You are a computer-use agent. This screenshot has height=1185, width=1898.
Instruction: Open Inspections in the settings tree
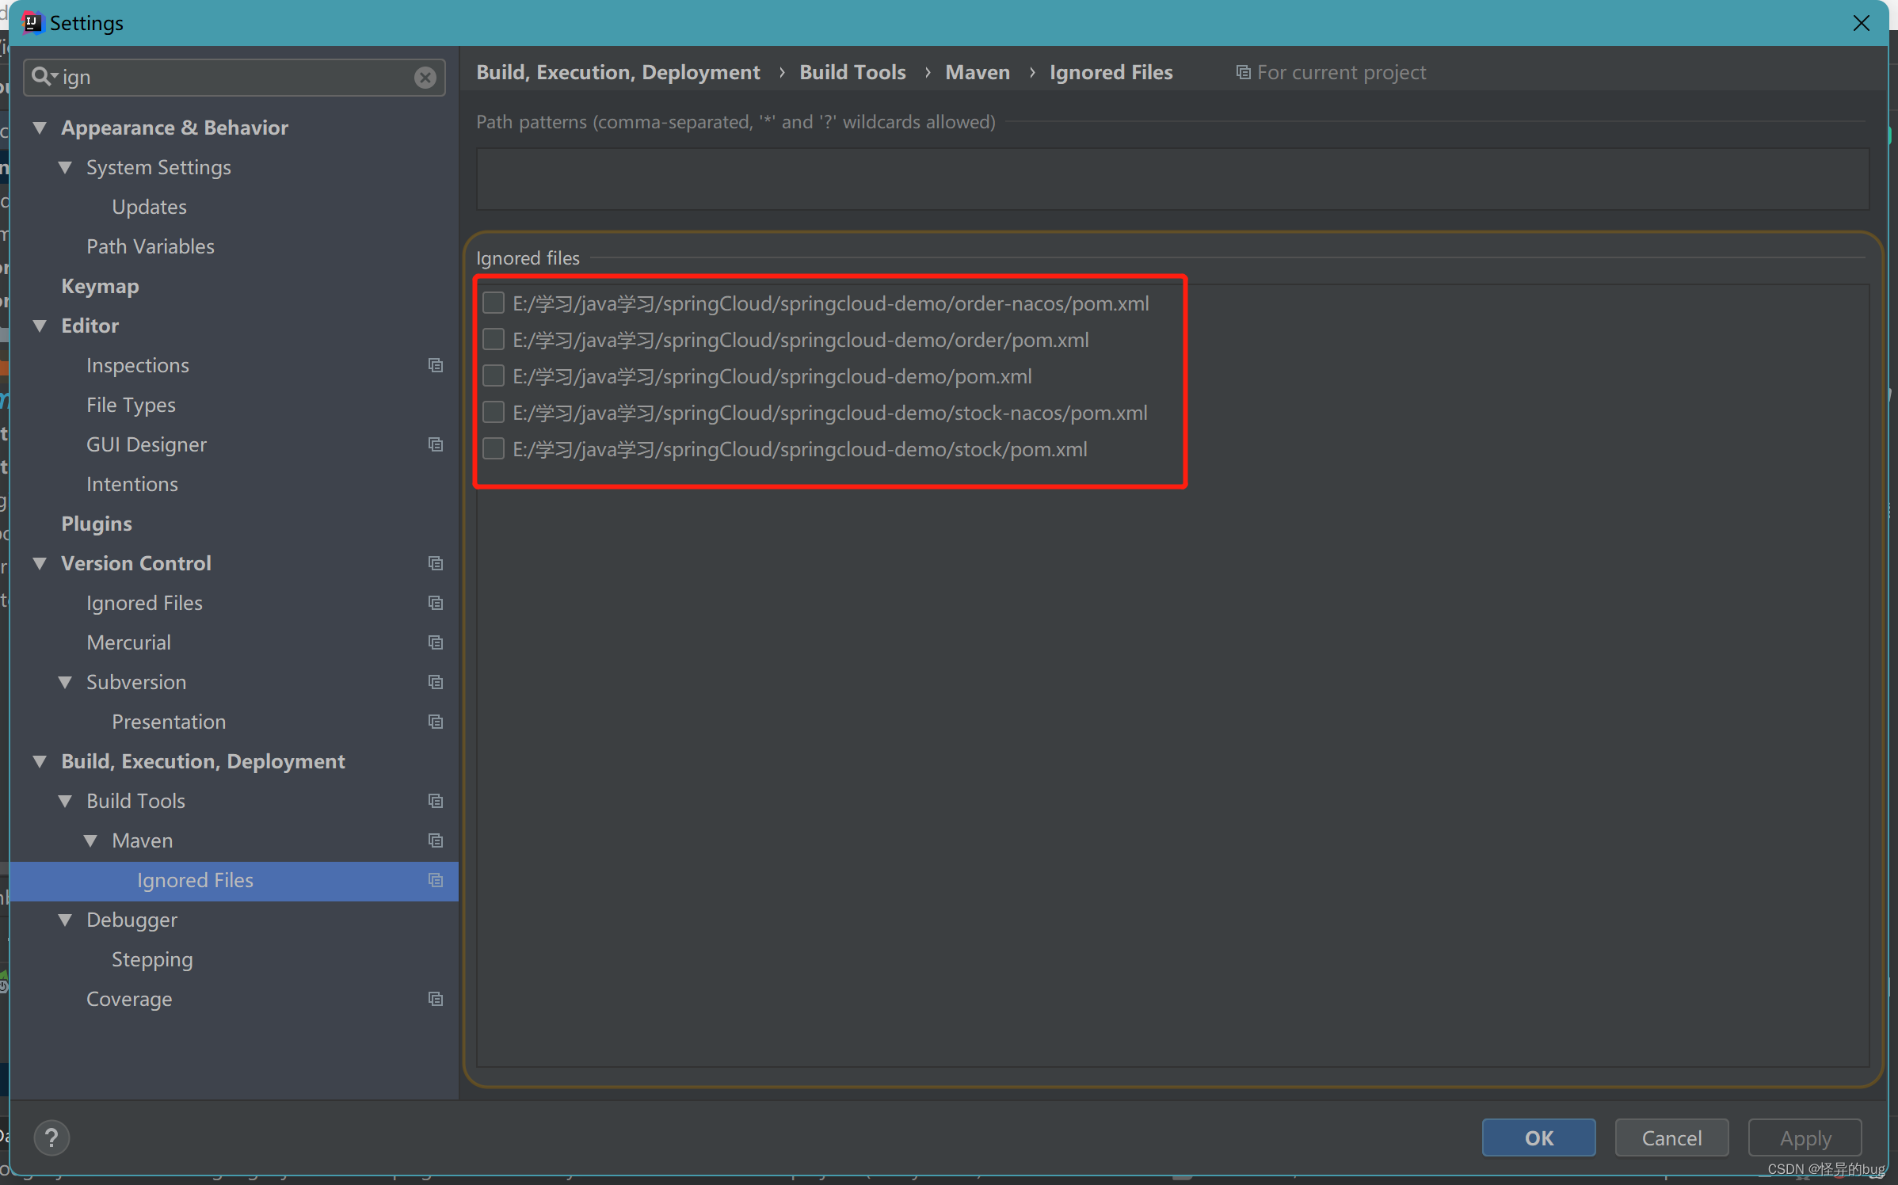click(x=138, y=365)
